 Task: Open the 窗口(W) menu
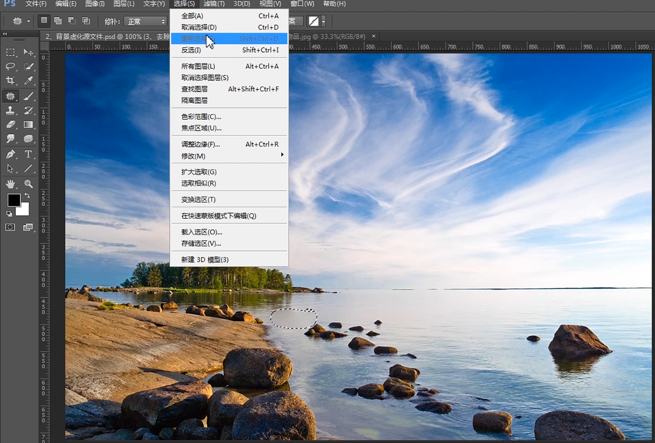tap(302, 4)
